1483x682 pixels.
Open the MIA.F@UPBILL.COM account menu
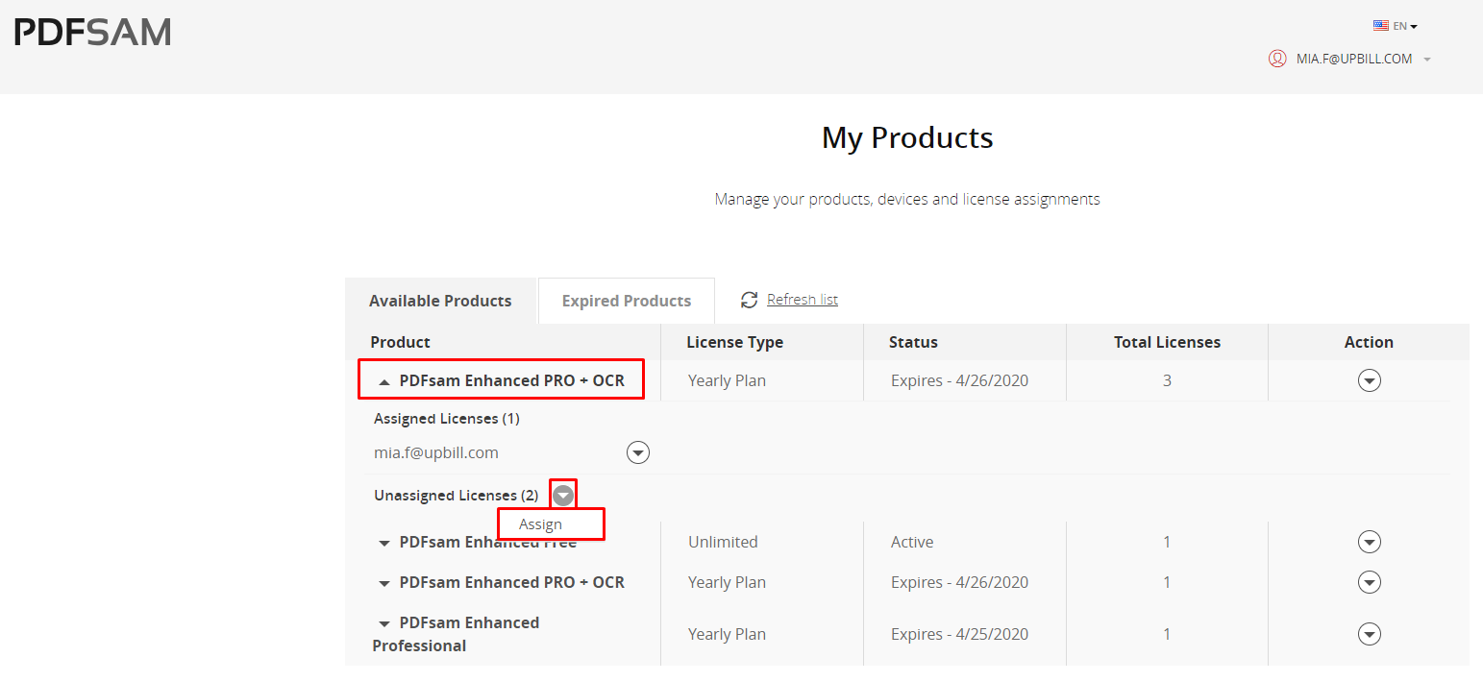click(x=1354, y=59)
